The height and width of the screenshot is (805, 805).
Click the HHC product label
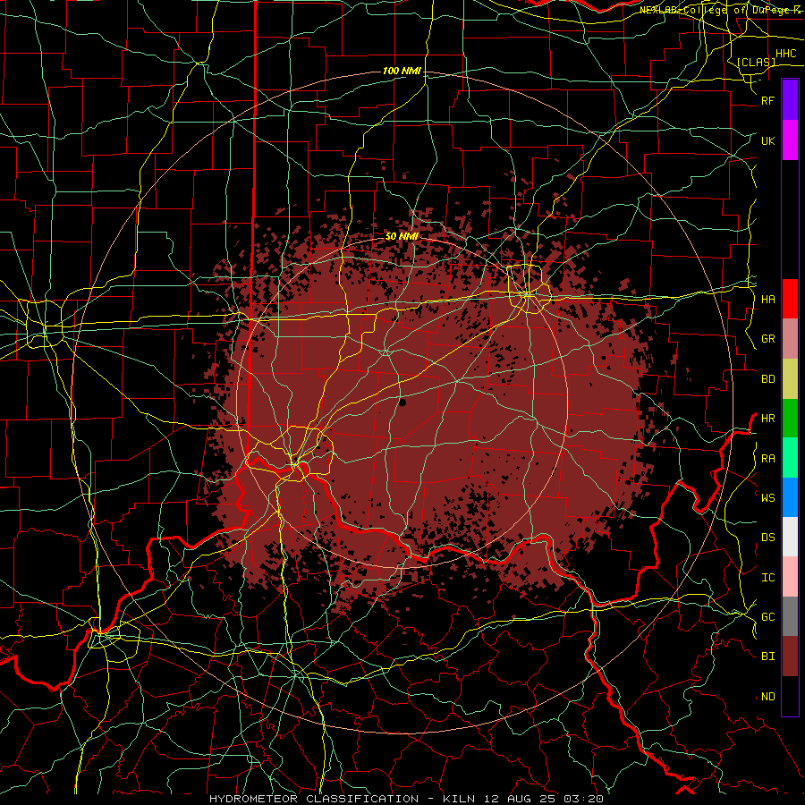click(x=785, y=54)
